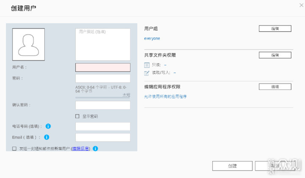305x178 pixels.
Task: Click the password strength bar
Action: [x=103, y=97]
